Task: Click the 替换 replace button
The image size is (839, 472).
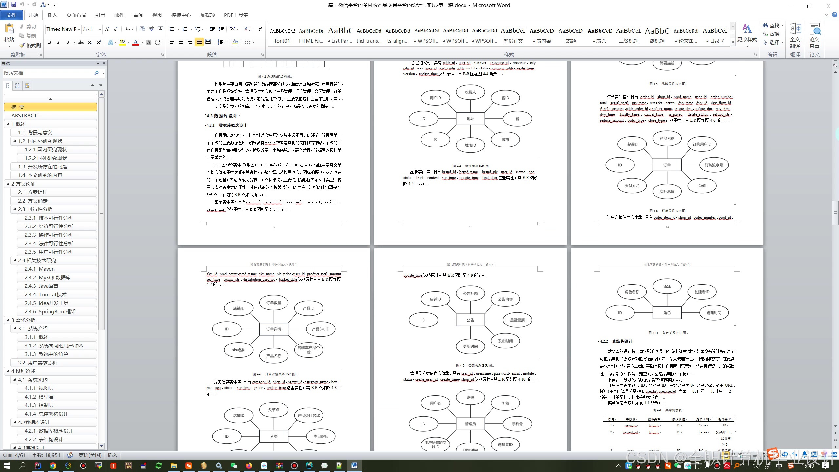Action: pyautogui.click(x=771, y=34)
